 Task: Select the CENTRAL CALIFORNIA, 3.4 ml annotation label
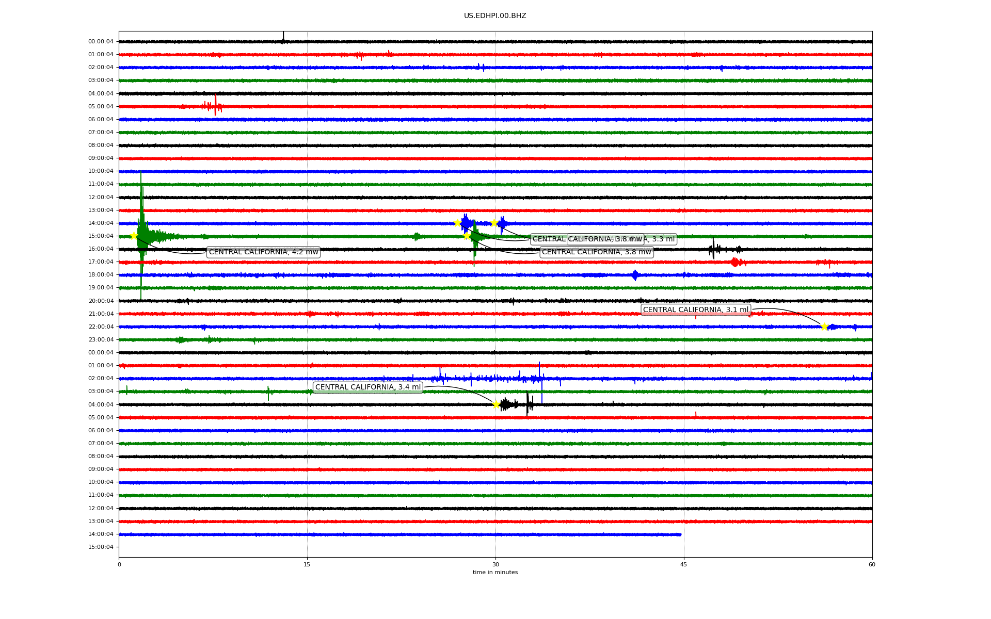(x=367, y=387)
